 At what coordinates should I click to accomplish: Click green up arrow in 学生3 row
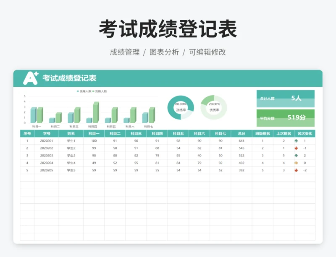(296, 156)
